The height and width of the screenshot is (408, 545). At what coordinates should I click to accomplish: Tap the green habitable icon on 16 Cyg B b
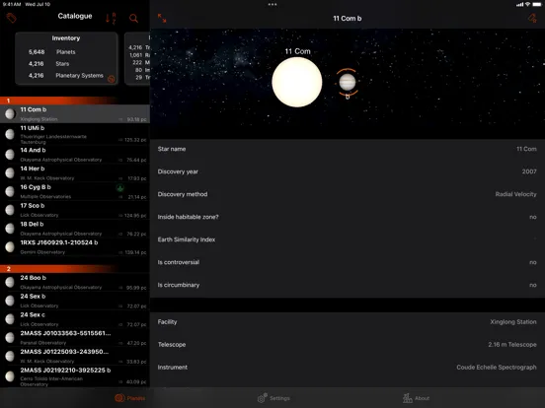[120, 188]
